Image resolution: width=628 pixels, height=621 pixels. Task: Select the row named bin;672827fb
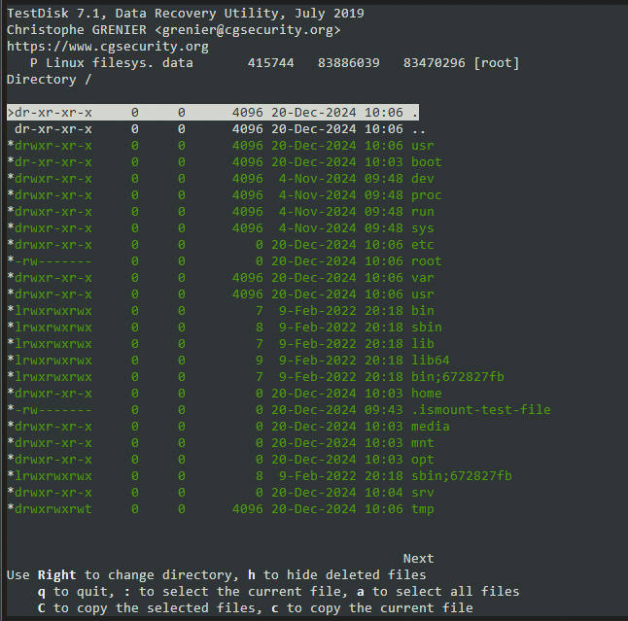point(256,377)
